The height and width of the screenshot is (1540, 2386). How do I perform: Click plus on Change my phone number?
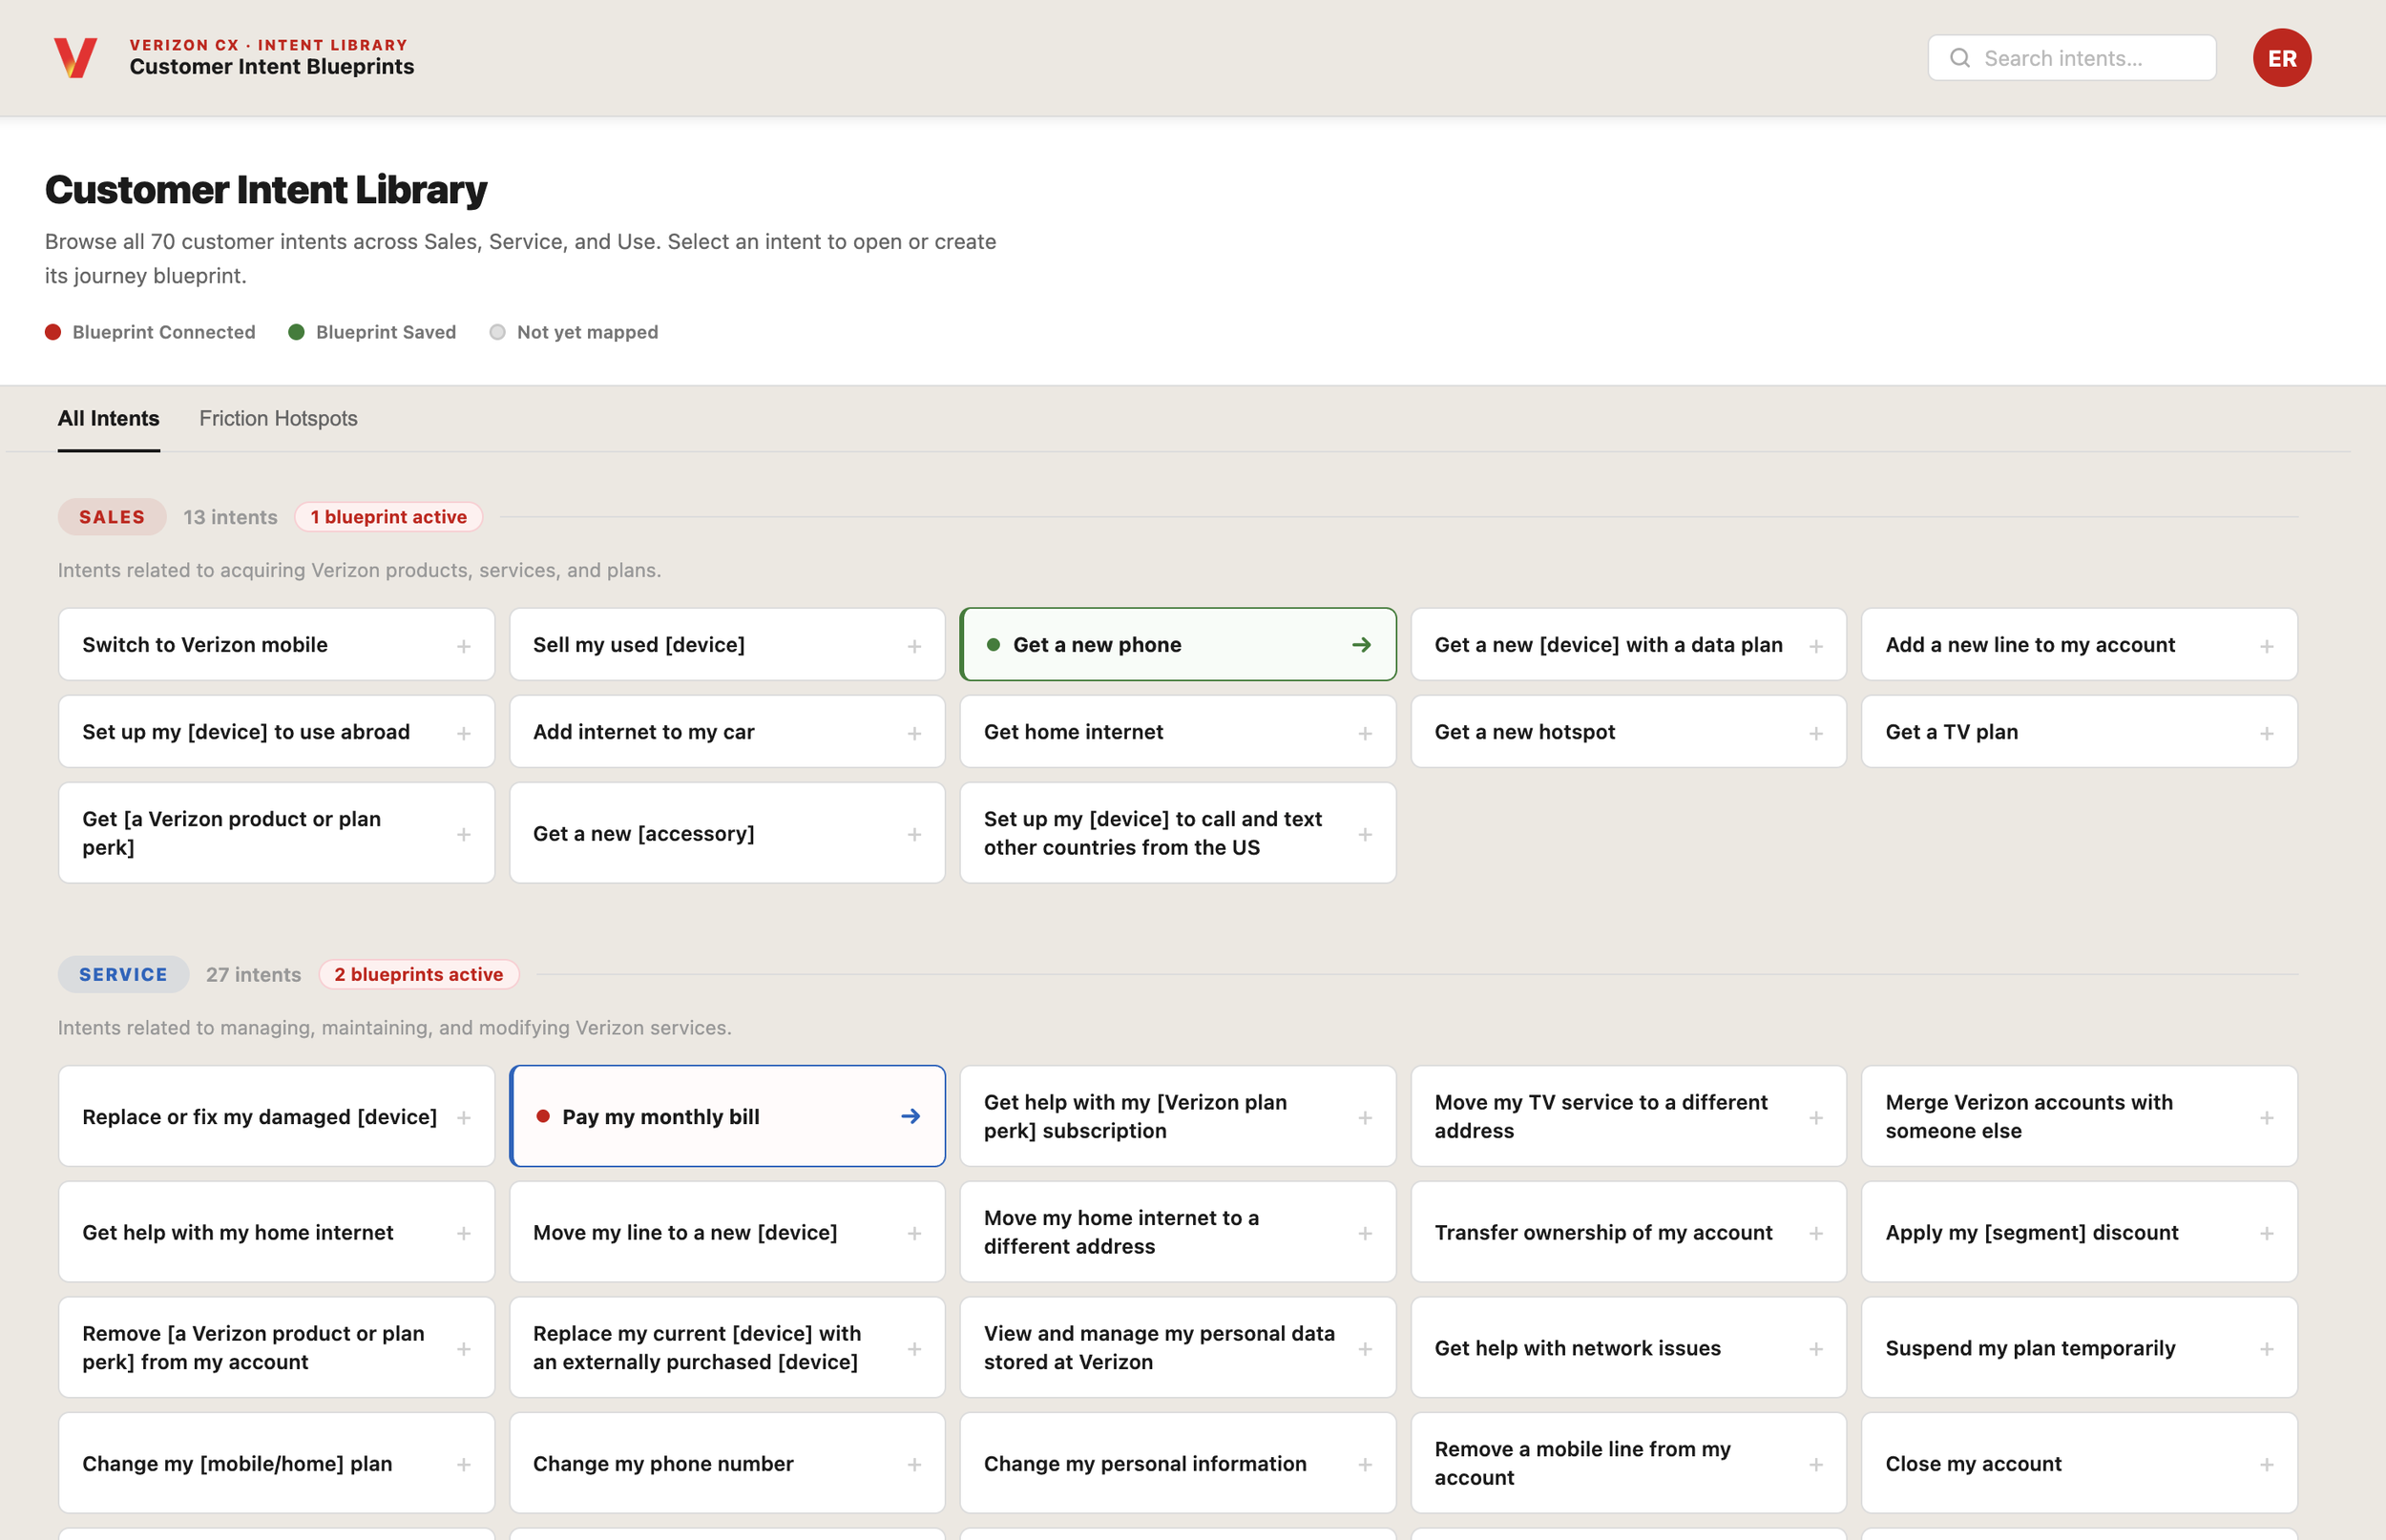(x=914, y=1464)
